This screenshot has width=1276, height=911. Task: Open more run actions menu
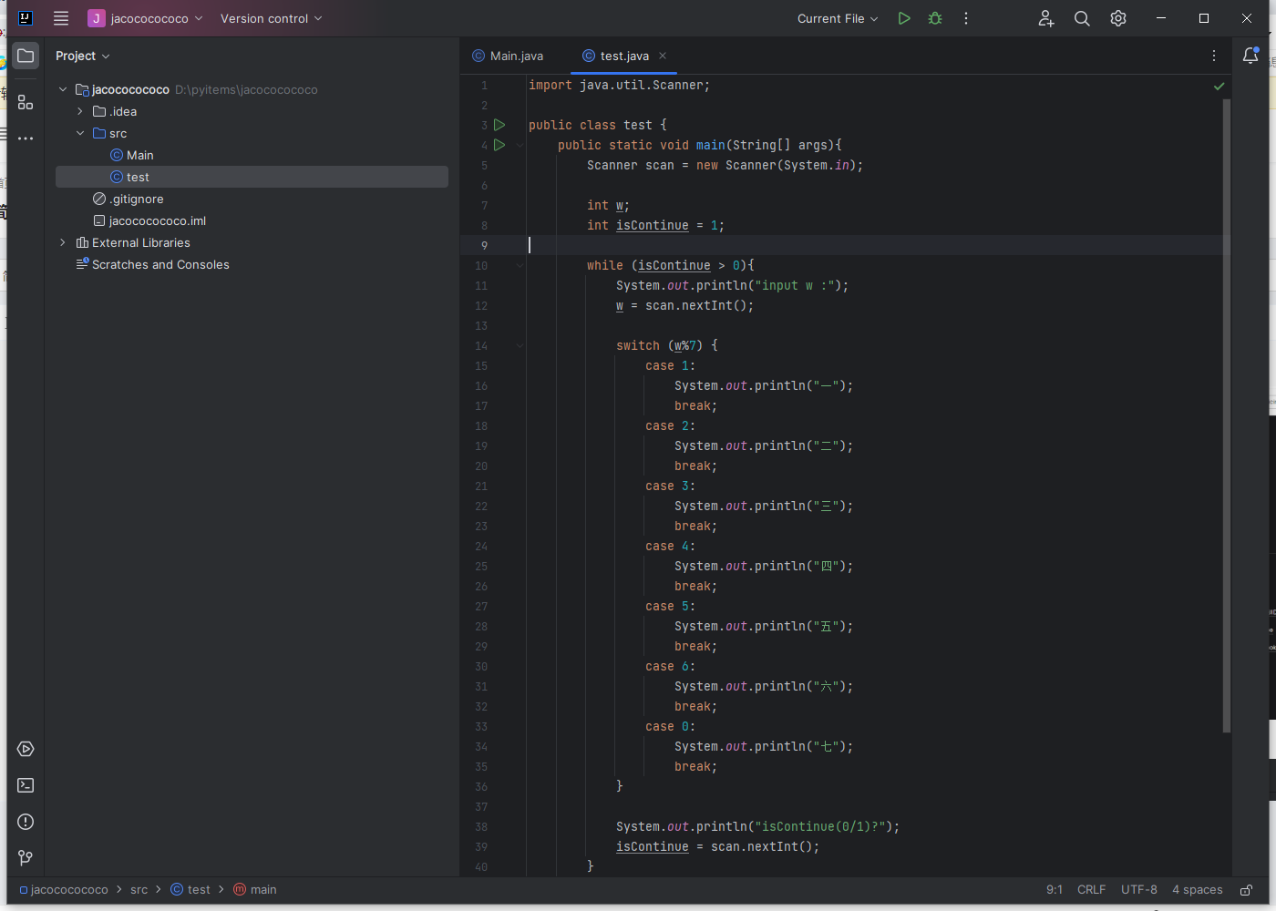(x=966, y=18)
